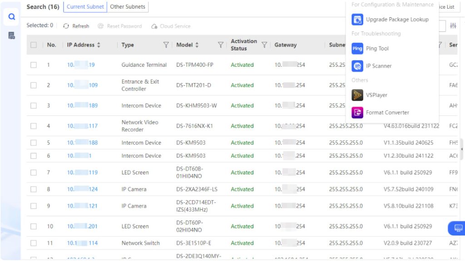The width and height of the screenshot is (465, 261).
Task: Switch to the Other Subnets tab
Action: (128, 6)
